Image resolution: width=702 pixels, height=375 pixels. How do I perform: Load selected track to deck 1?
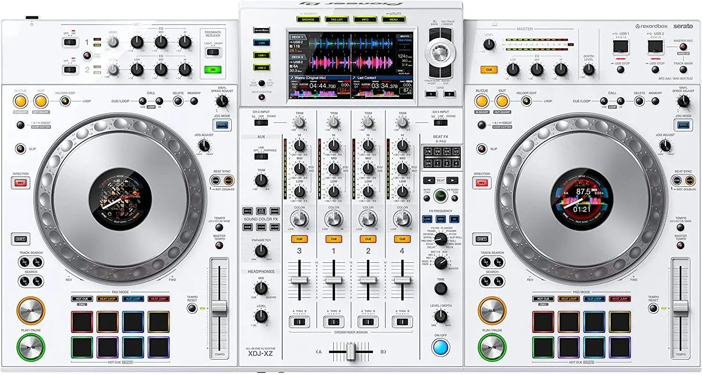[431, 94]
